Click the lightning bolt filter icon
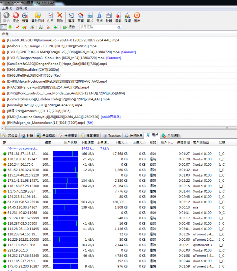 pos(32,27)
